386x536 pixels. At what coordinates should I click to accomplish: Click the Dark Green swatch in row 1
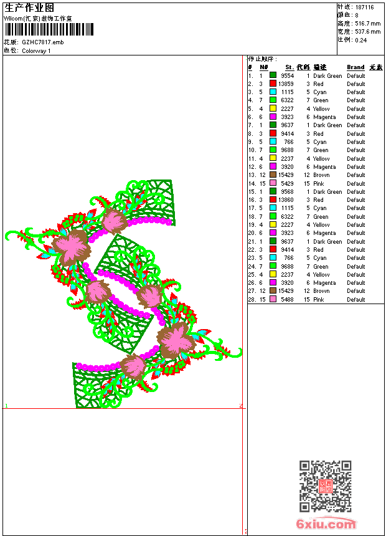coord(273,75)
